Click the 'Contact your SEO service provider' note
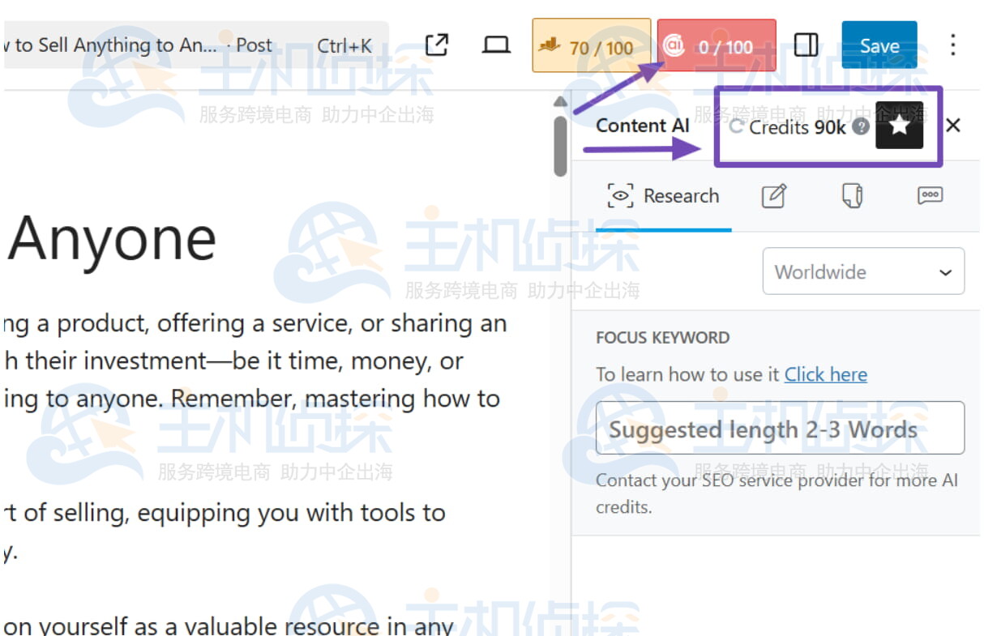The image size is (984, 636). coord(777,493)
